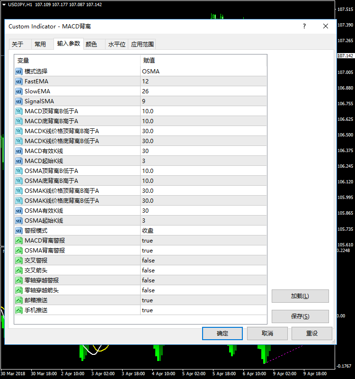
Task: Click the help question mark in the dialog title bar
Action: tap(304, 26)
